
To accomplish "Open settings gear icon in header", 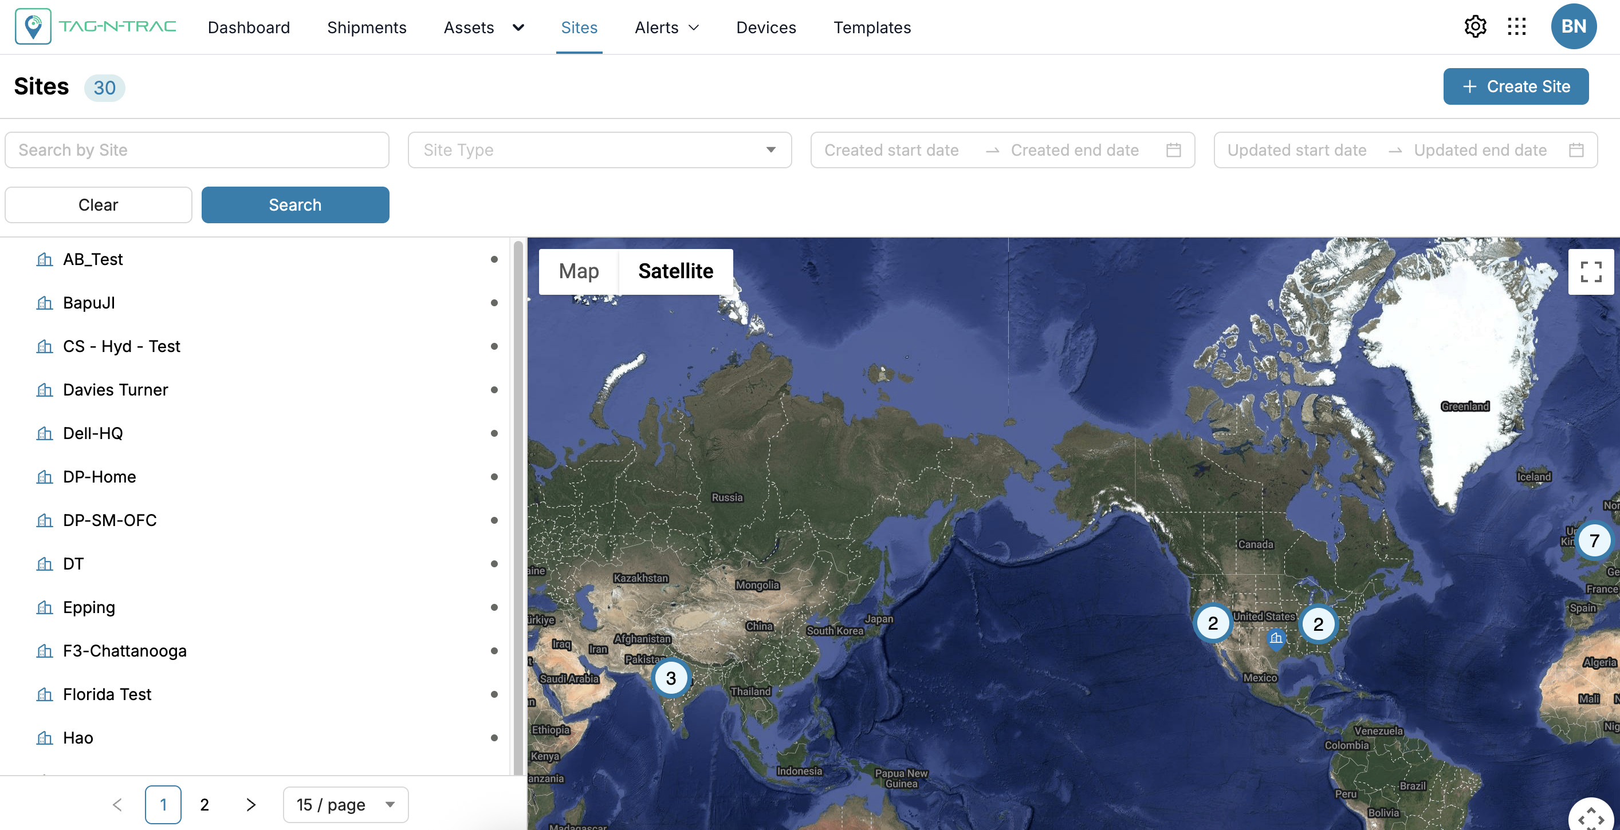I will (x=1474, y=26).
